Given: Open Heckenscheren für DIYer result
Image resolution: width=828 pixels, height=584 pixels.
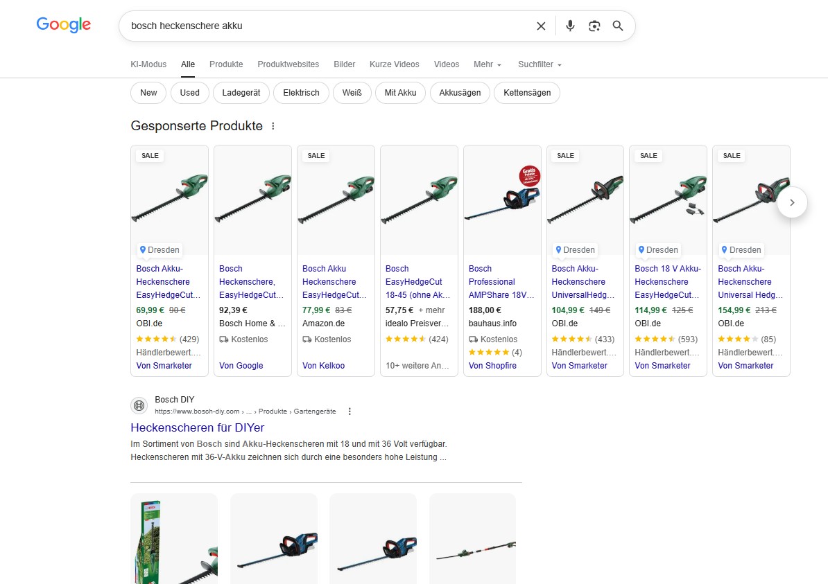Looking at the screenshot, I should (197, 428).
